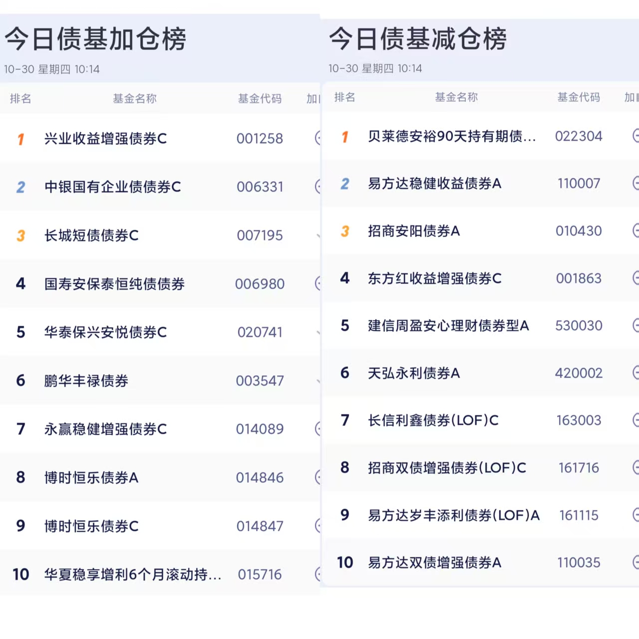639x639 pixels.
Task: Click 基金代码 header in the 加仓榜 table
Action: 260,99
